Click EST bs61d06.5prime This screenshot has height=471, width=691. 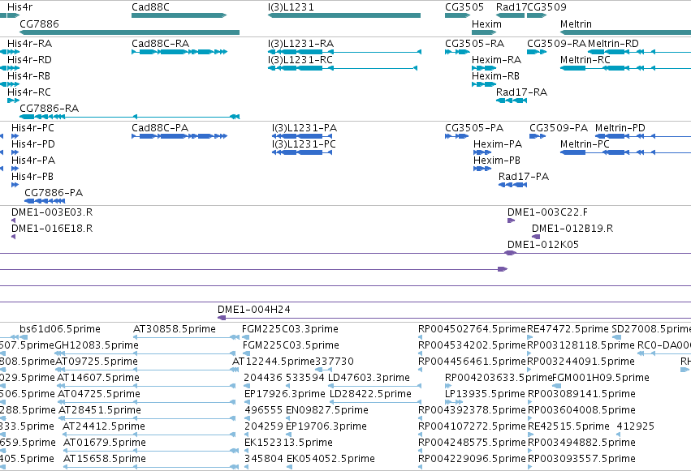click(60, 329)
